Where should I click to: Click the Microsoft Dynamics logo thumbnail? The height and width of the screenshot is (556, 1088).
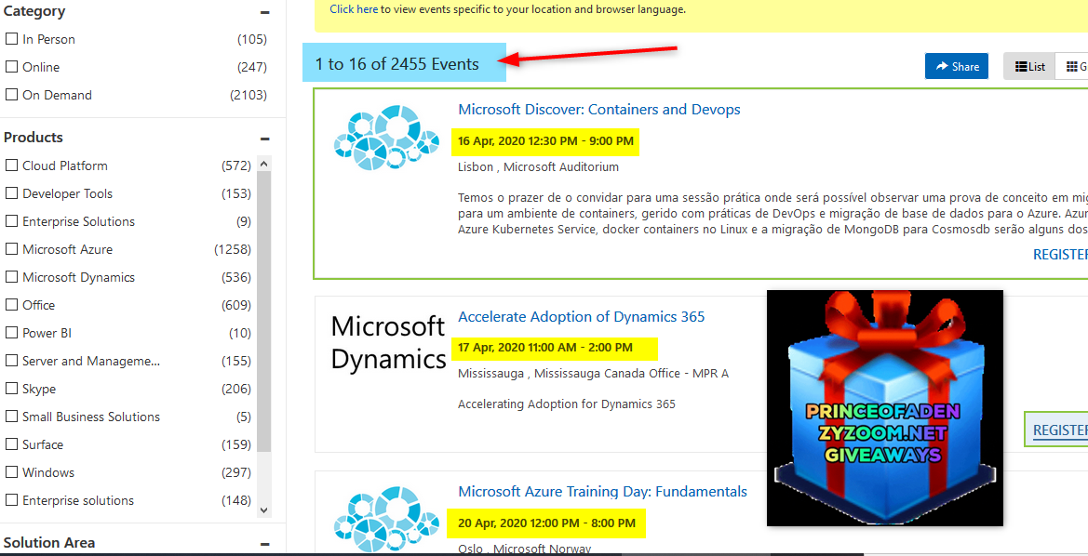click(388, 343)
